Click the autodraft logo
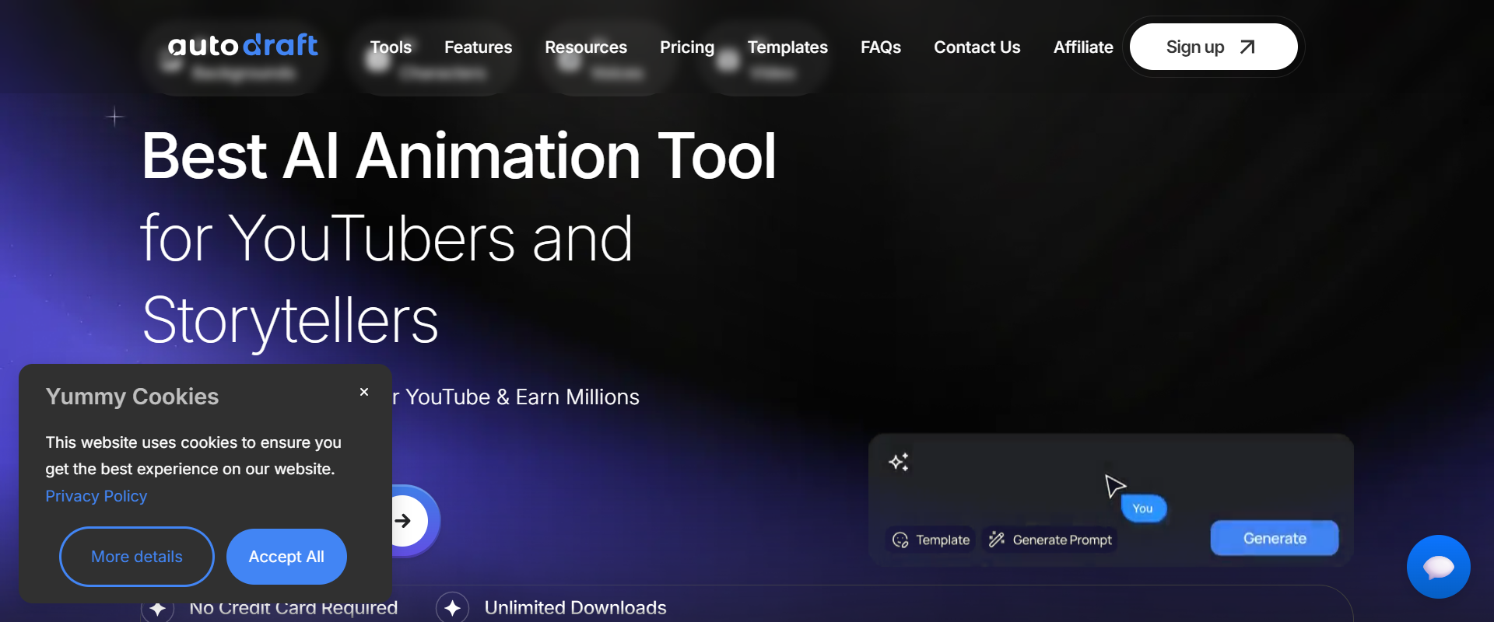 [243, 46]
